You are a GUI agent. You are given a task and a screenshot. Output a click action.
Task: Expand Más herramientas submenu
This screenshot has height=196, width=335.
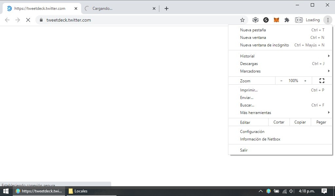280,113
